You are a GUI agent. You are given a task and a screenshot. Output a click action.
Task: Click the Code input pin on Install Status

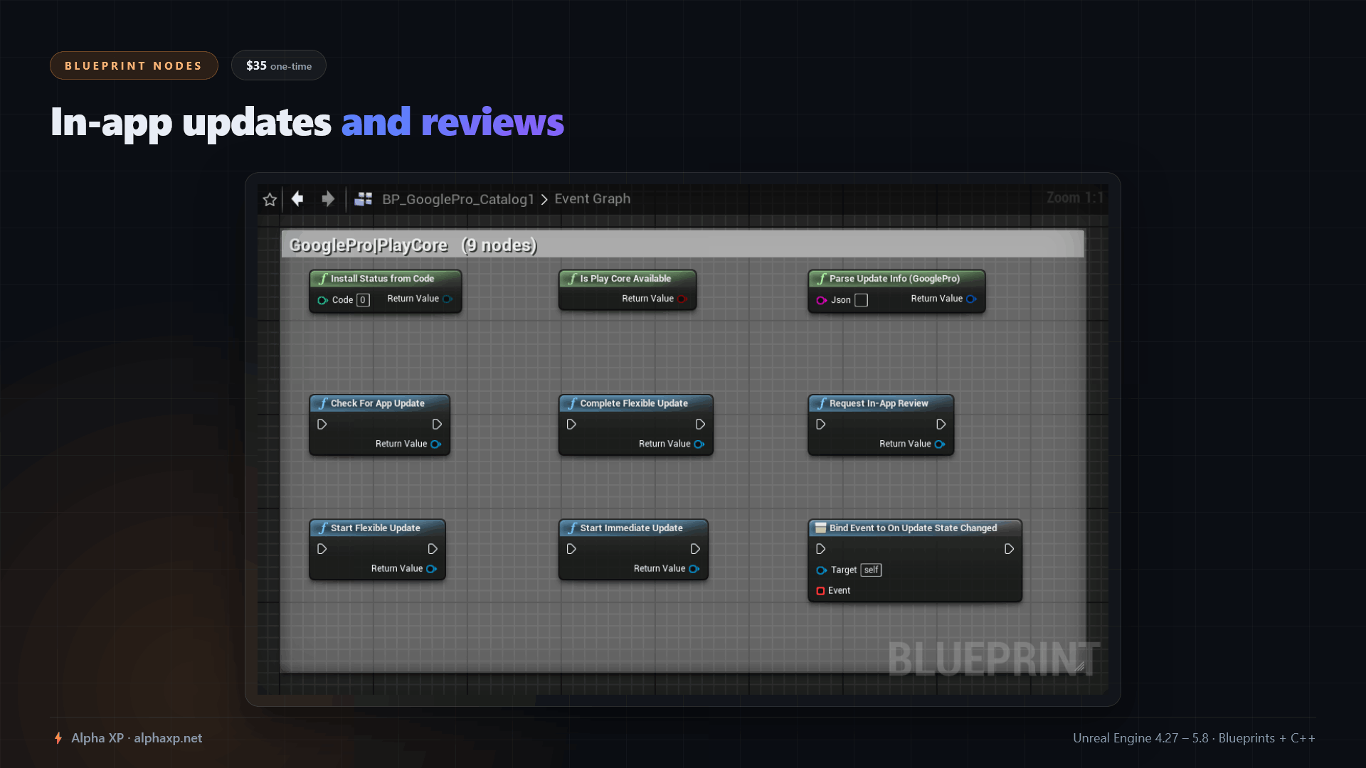[x=322, y=300]
